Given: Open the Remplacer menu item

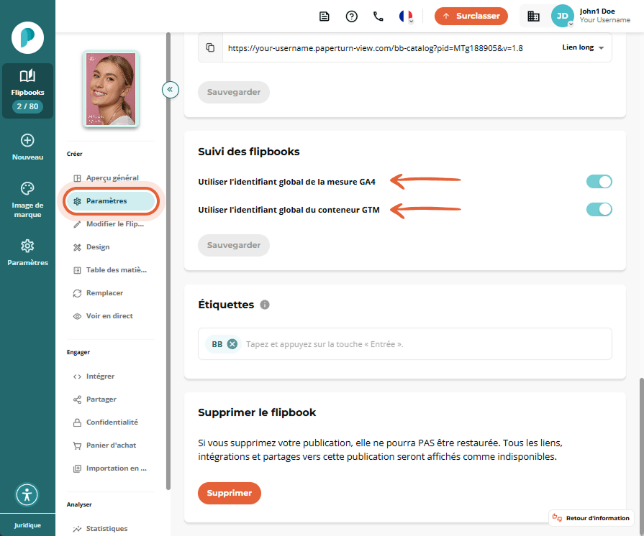Looking at the screenshot, I should [x=111, y=293].
